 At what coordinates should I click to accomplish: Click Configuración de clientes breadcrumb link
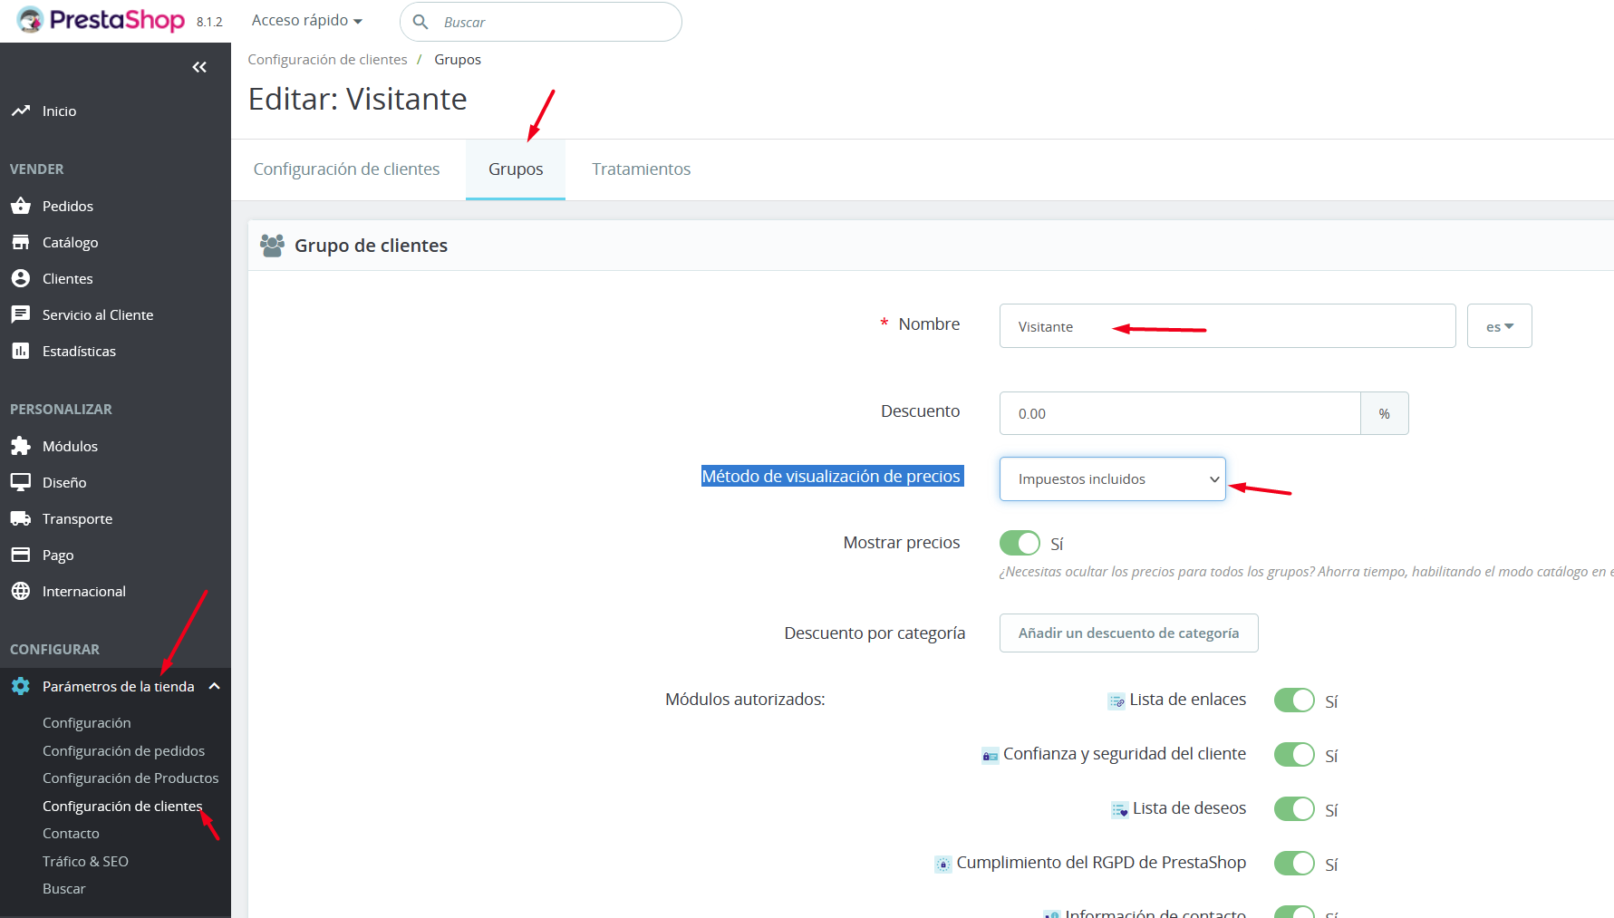pos(327,60)
